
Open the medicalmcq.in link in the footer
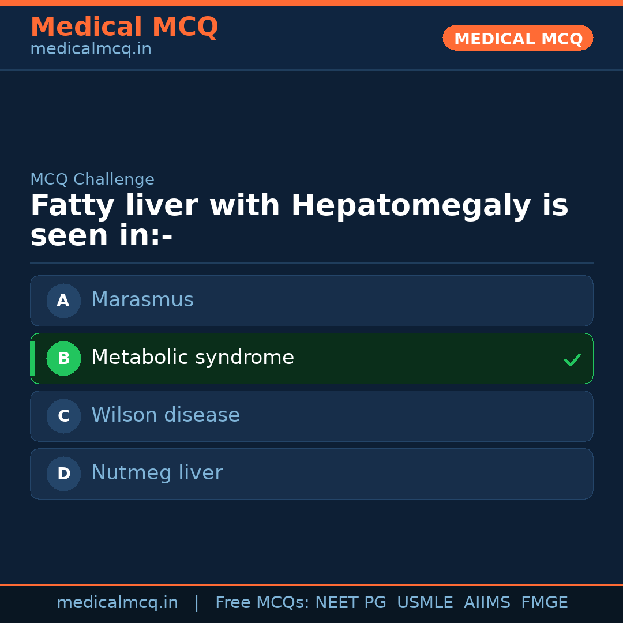click(117, 603)
